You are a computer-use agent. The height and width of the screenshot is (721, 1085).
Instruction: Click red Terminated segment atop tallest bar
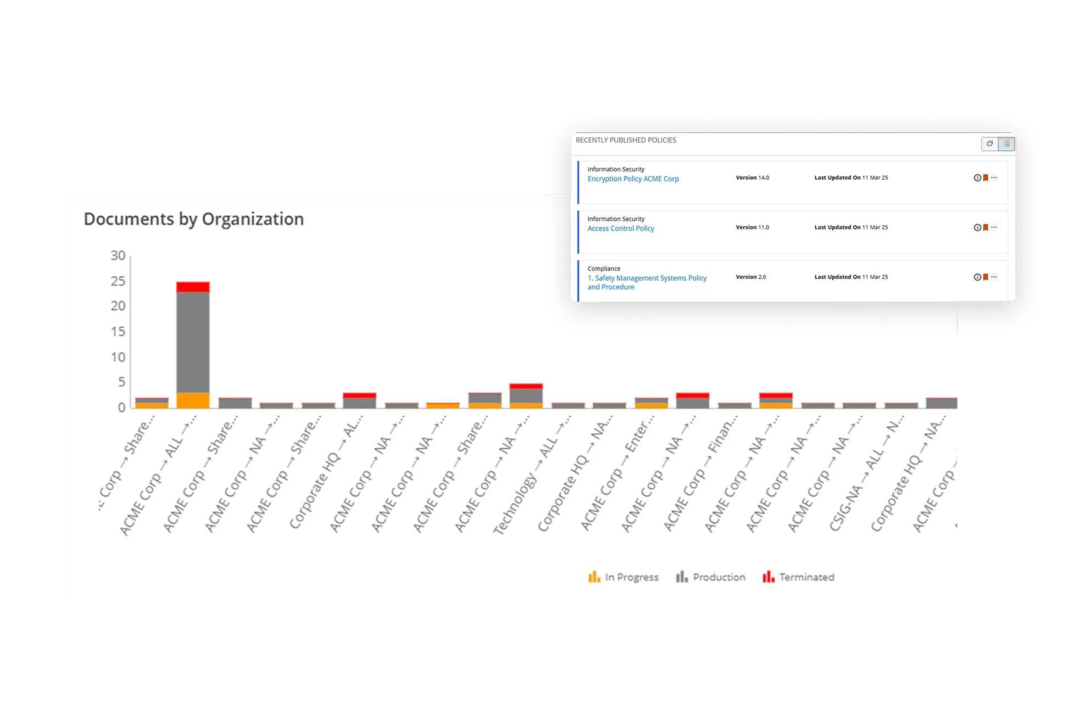(193, 287)
